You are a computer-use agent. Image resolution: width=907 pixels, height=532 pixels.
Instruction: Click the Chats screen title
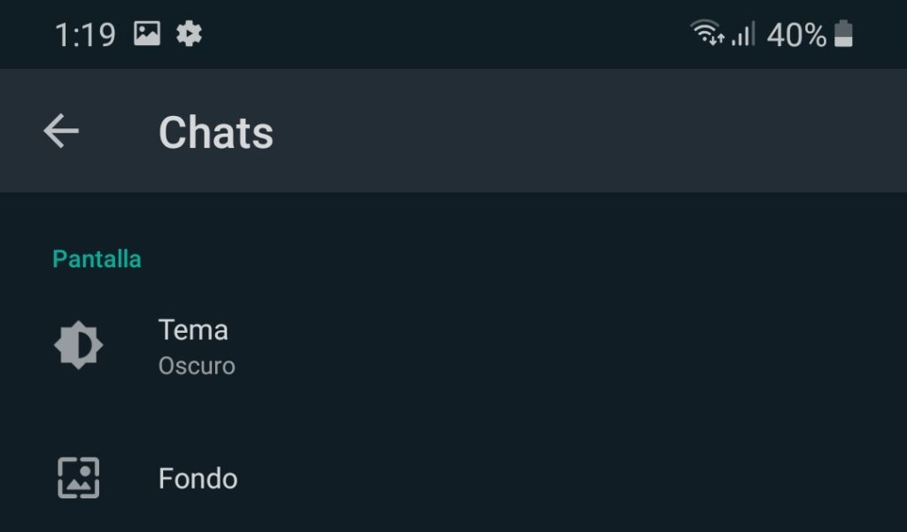click(x=216, y=133)
